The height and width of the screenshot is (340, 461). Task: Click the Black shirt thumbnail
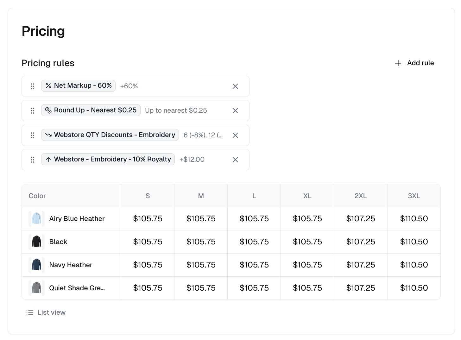pos(36,242)
